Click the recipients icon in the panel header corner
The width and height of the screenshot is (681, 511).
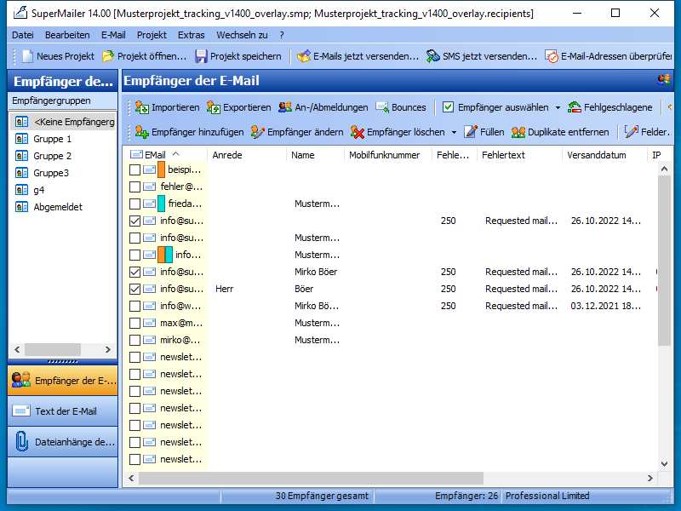664,79
